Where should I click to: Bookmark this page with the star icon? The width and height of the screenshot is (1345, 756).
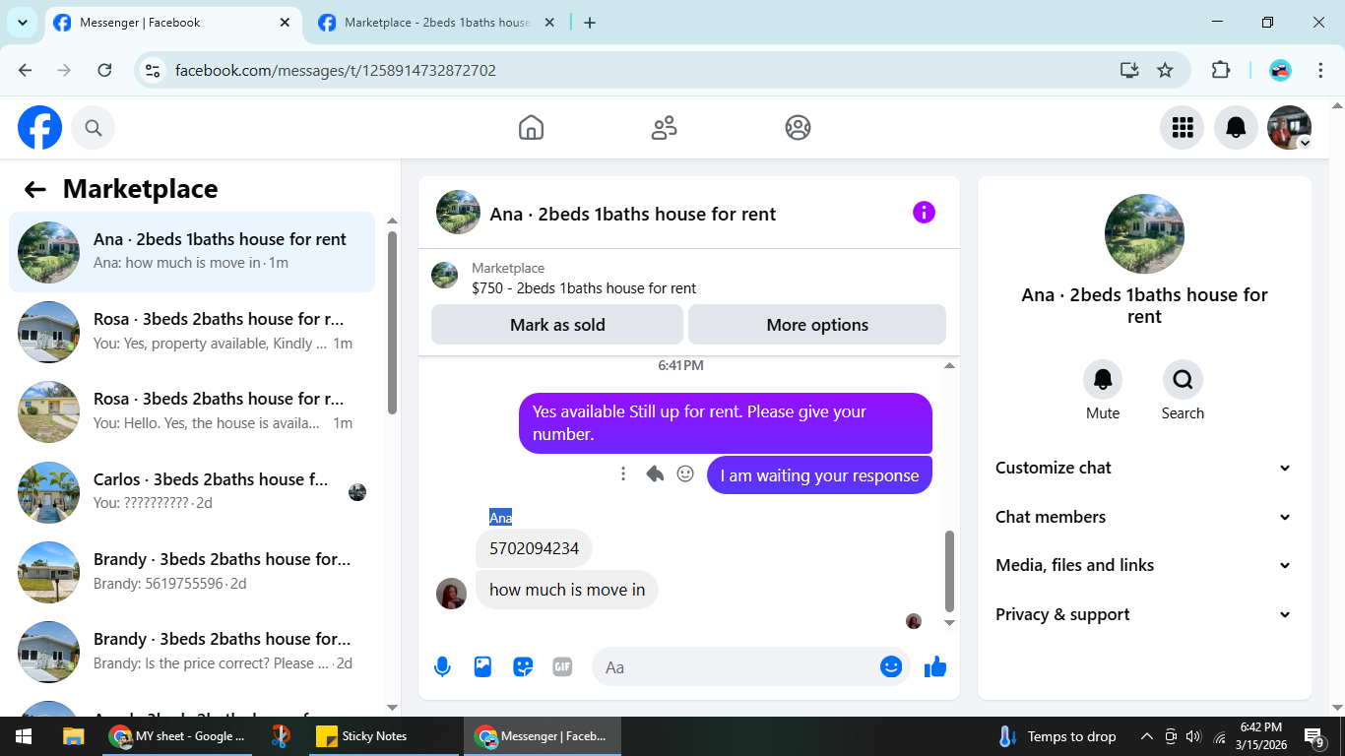(x=1165, y=70)
